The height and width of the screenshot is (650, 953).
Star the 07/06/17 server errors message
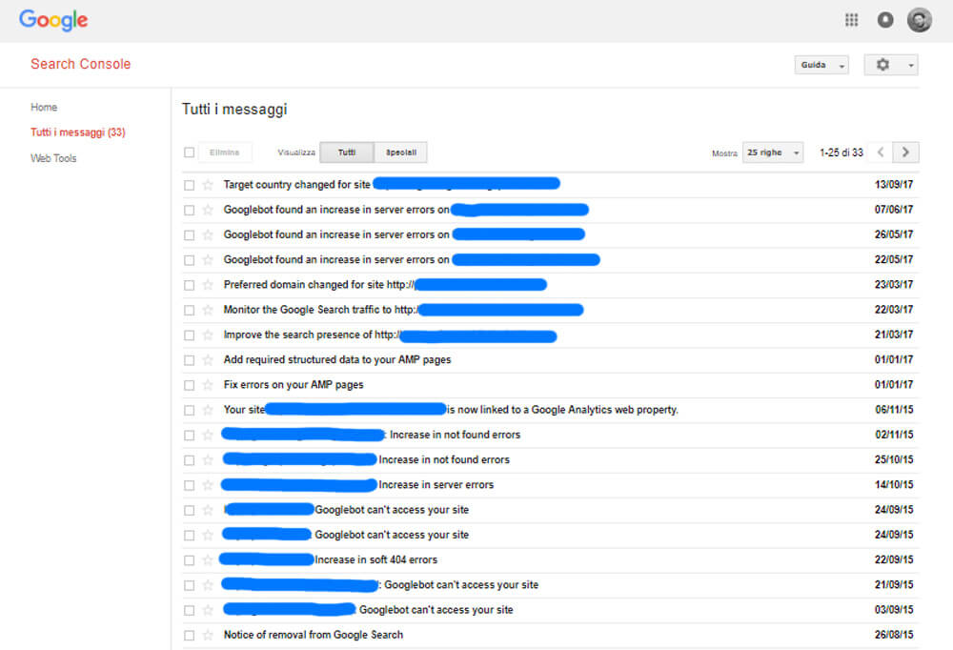tap(208, 210)
